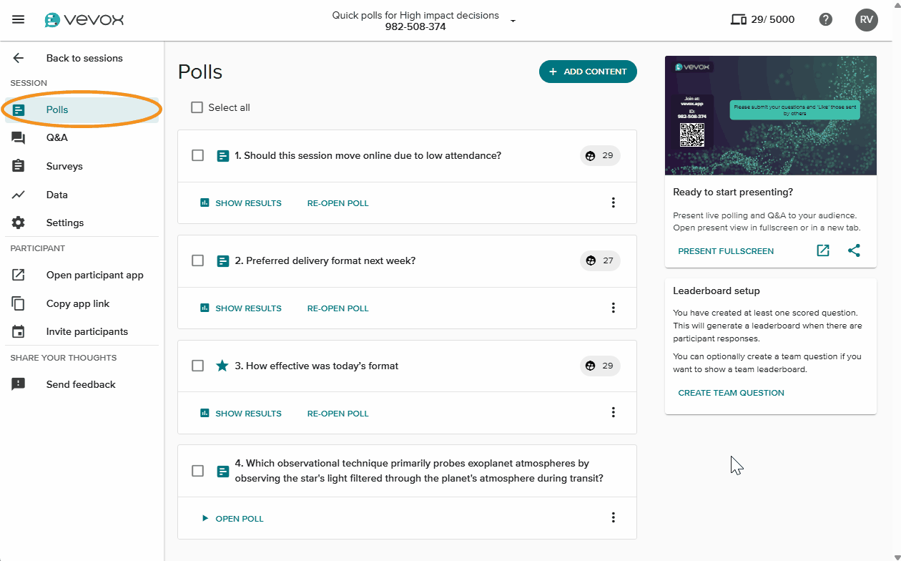Go to Q&A section in sidebar
901x561 pixels.
[57, 137]
